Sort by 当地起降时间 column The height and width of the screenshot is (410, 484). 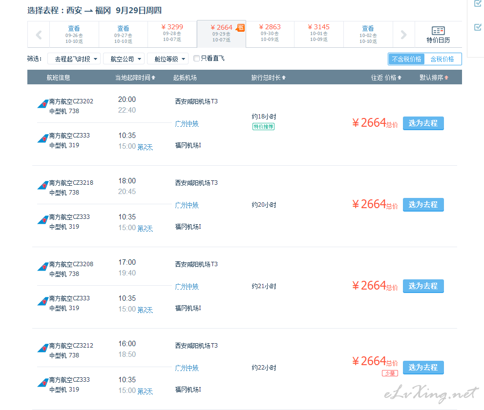135,78
